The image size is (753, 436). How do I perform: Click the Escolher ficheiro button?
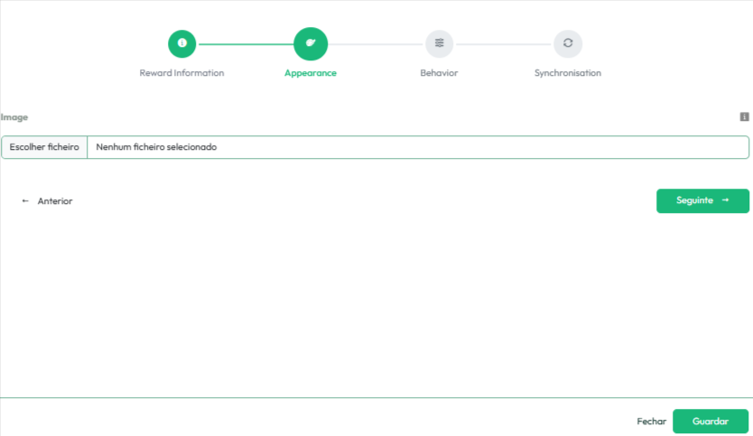[x=44, y=147]
